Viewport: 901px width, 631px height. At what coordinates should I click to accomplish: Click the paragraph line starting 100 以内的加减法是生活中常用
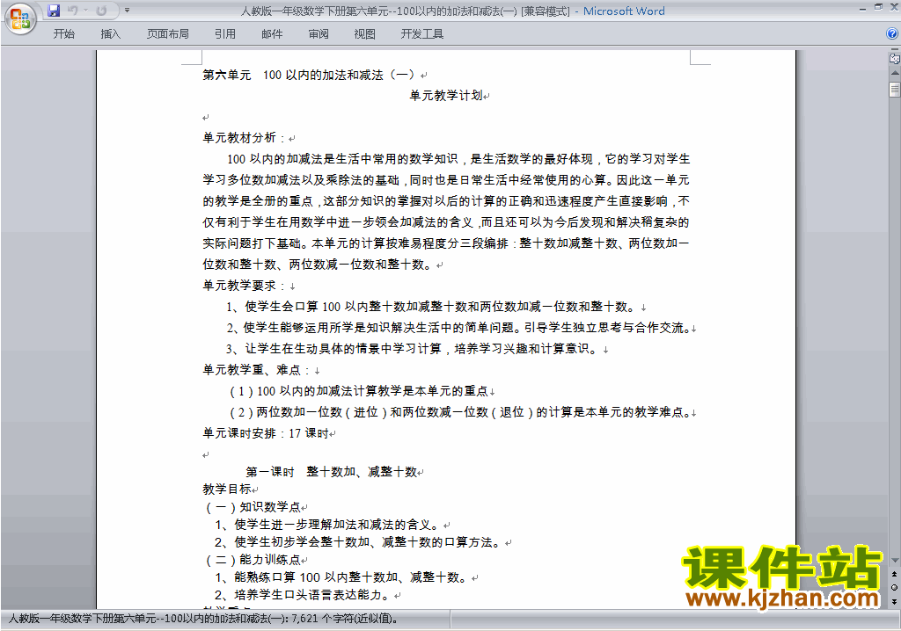point(458,159)
